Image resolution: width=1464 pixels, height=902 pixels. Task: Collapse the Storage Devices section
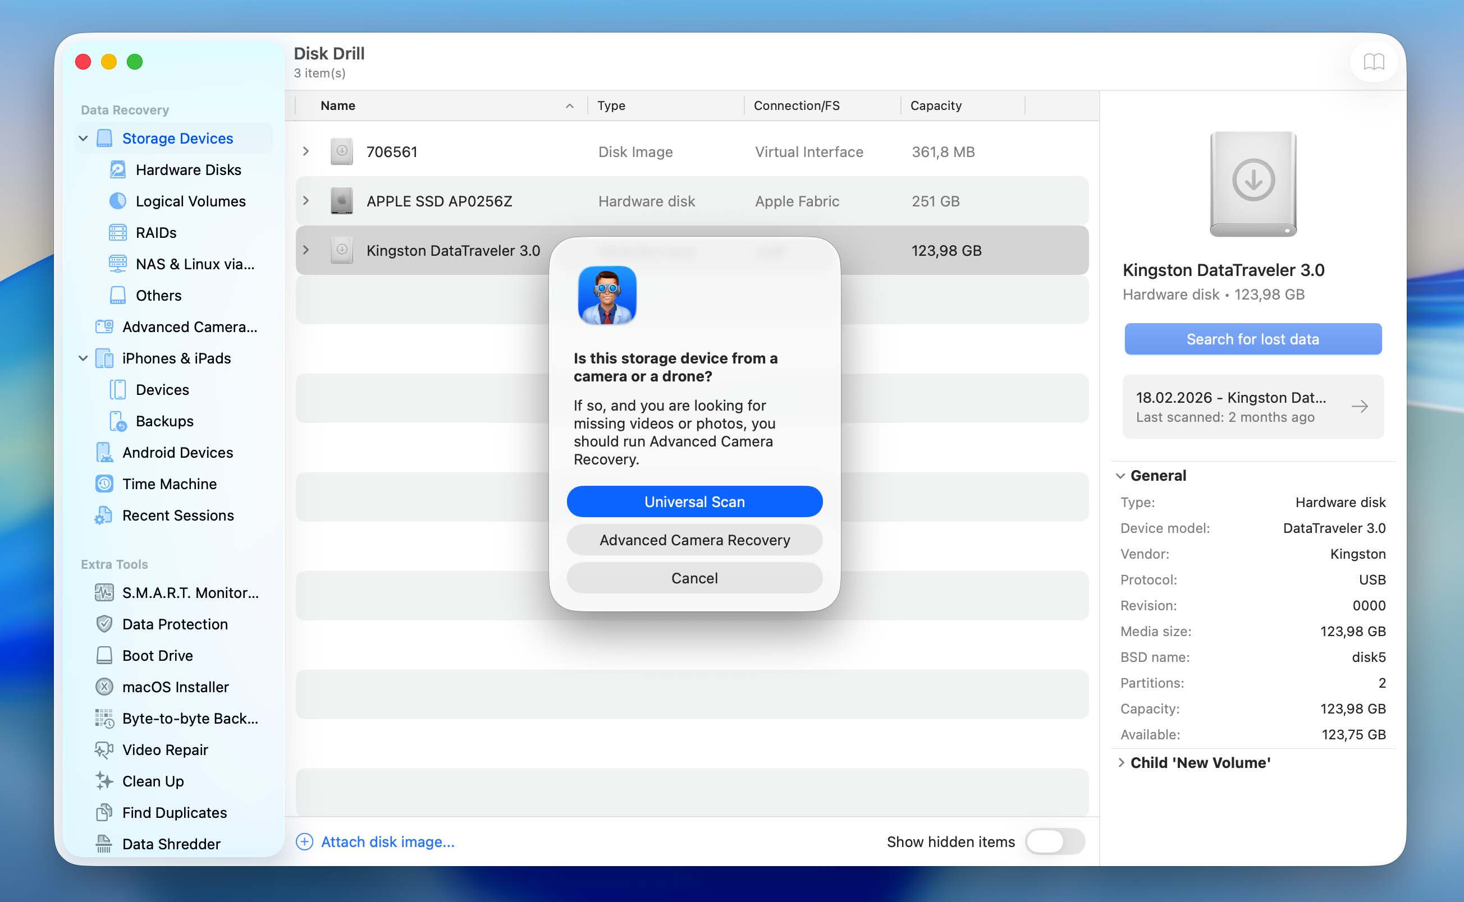(84, 139)
